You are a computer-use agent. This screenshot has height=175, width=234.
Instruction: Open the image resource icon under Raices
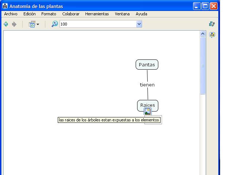147,112
